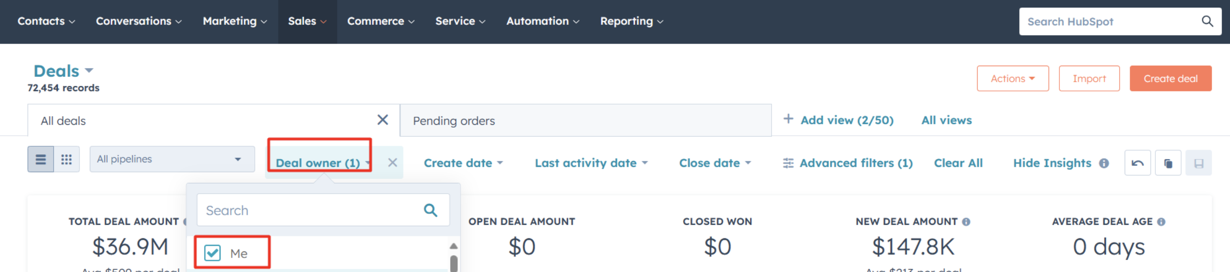Click the clone view copy icon
The width and height of the screenshot is (1230, 272).
(x=1168, y=163)
